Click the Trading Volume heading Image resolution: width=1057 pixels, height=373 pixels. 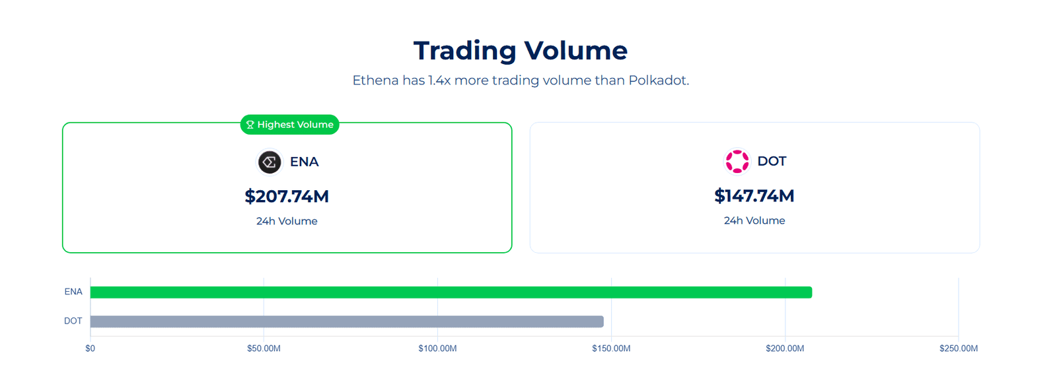pos(521,51)
